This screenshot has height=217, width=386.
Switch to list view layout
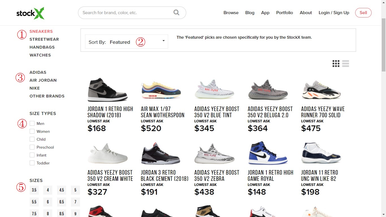[346, 64]
